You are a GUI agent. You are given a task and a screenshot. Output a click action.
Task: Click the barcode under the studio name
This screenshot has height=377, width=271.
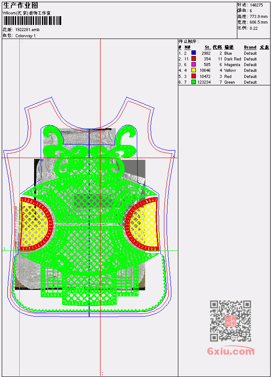tap(32, 21)
